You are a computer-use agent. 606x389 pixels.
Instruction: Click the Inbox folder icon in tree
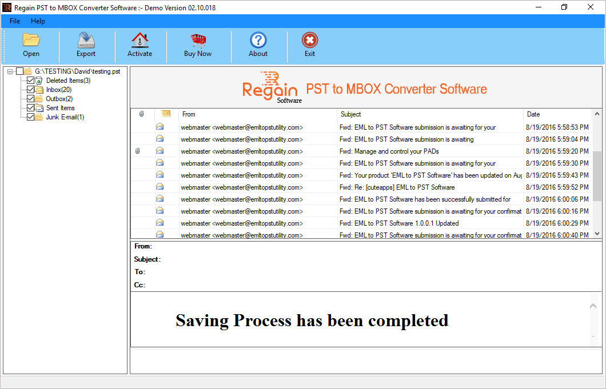(39, 90)
